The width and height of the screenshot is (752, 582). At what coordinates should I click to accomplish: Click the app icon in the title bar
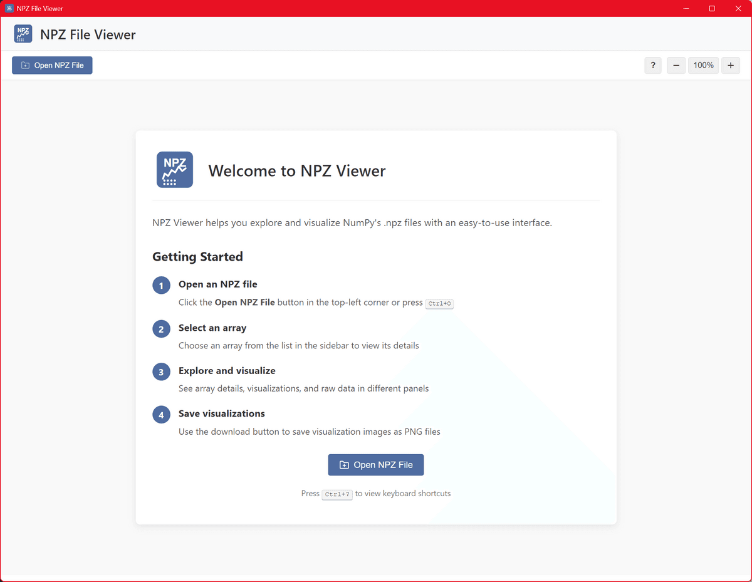[9, 8]
